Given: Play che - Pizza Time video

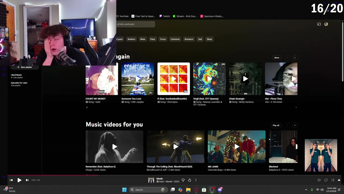Looking at the screenshot, I should (x=281, y=79).
